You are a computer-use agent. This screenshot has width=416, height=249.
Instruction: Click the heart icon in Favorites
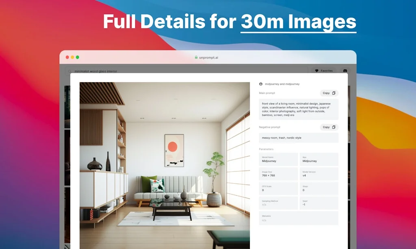316,71
